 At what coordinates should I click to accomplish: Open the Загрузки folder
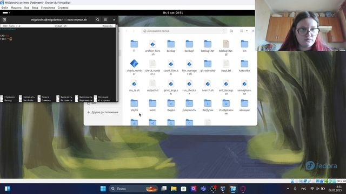[208, 106]
